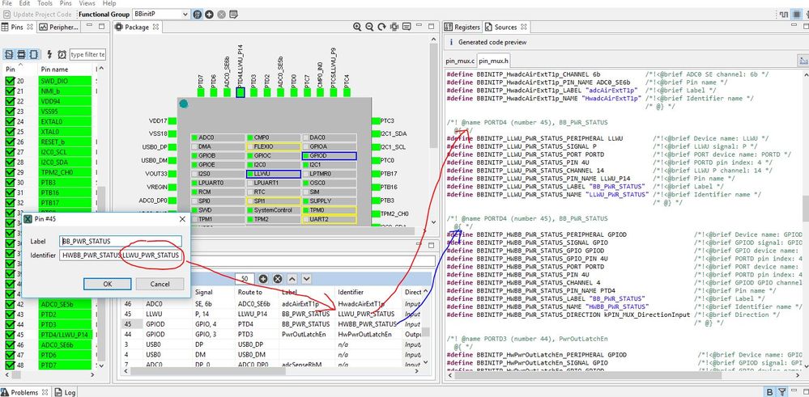Uncheck the checkbox for pin 26 RESET_b
809x397 pixels.
[9, 141]
